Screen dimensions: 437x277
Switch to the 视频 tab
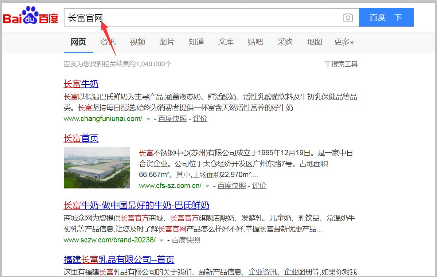(137, 42)
